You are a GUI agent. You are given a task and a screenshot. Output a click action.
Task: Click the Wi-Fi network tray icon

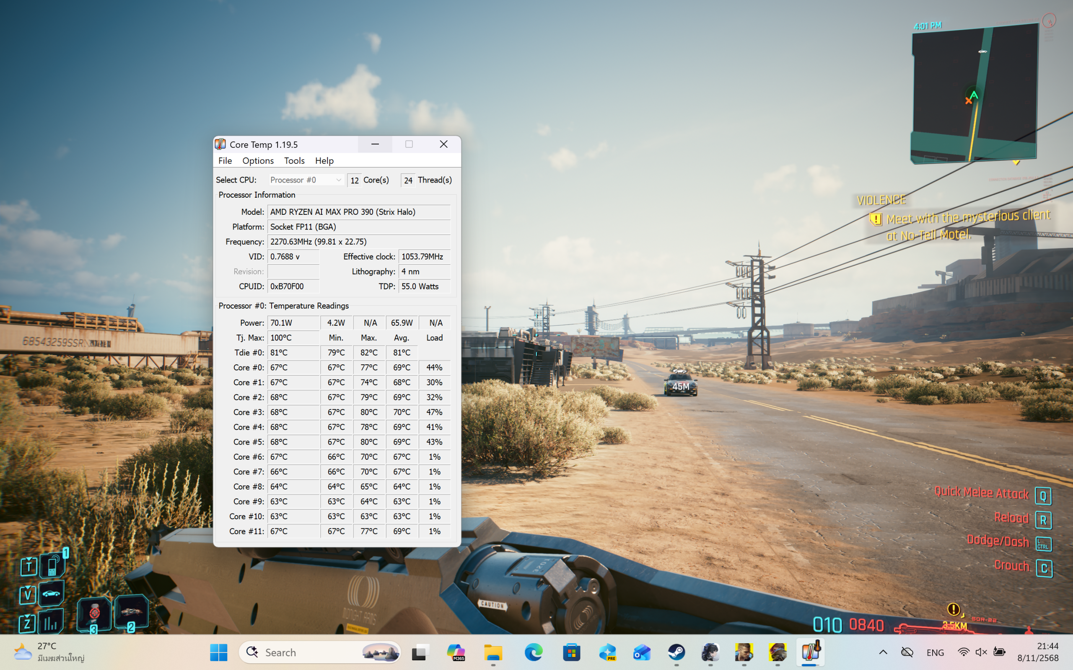coord(963,652)
